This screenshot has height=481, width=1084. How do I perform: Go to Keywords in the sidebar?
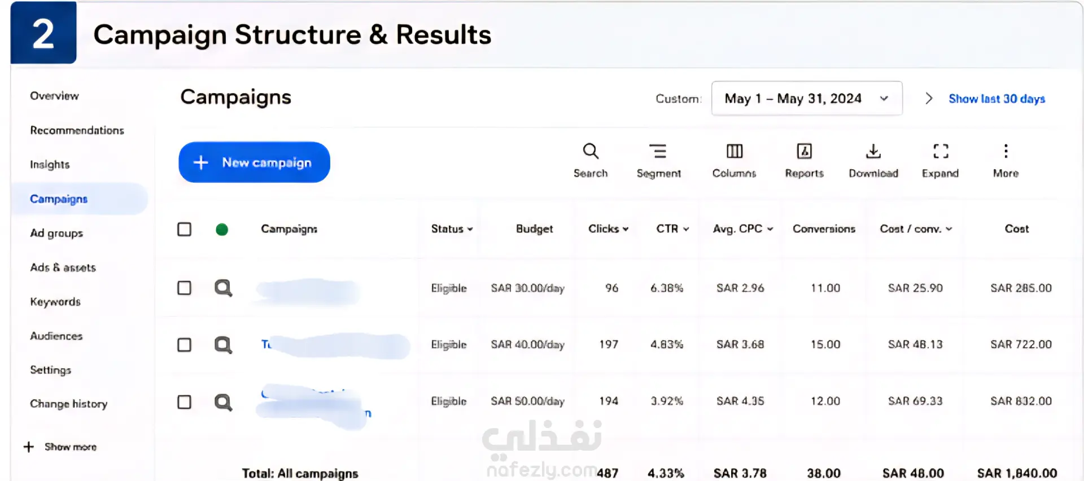point(55,302)
